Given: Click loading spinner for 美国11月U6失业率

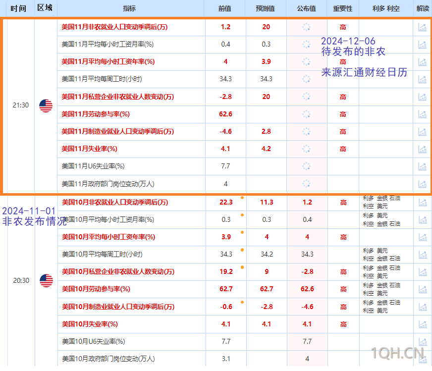Looking at the screenshot, I should click(x=306, y=166).
